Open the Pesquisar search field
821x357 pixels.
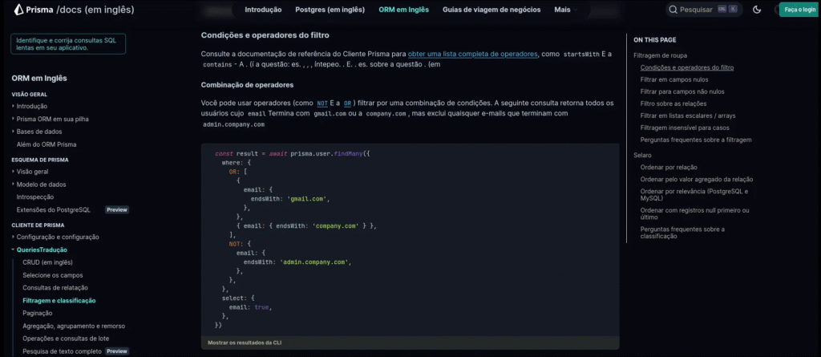[x=704, y=10]
